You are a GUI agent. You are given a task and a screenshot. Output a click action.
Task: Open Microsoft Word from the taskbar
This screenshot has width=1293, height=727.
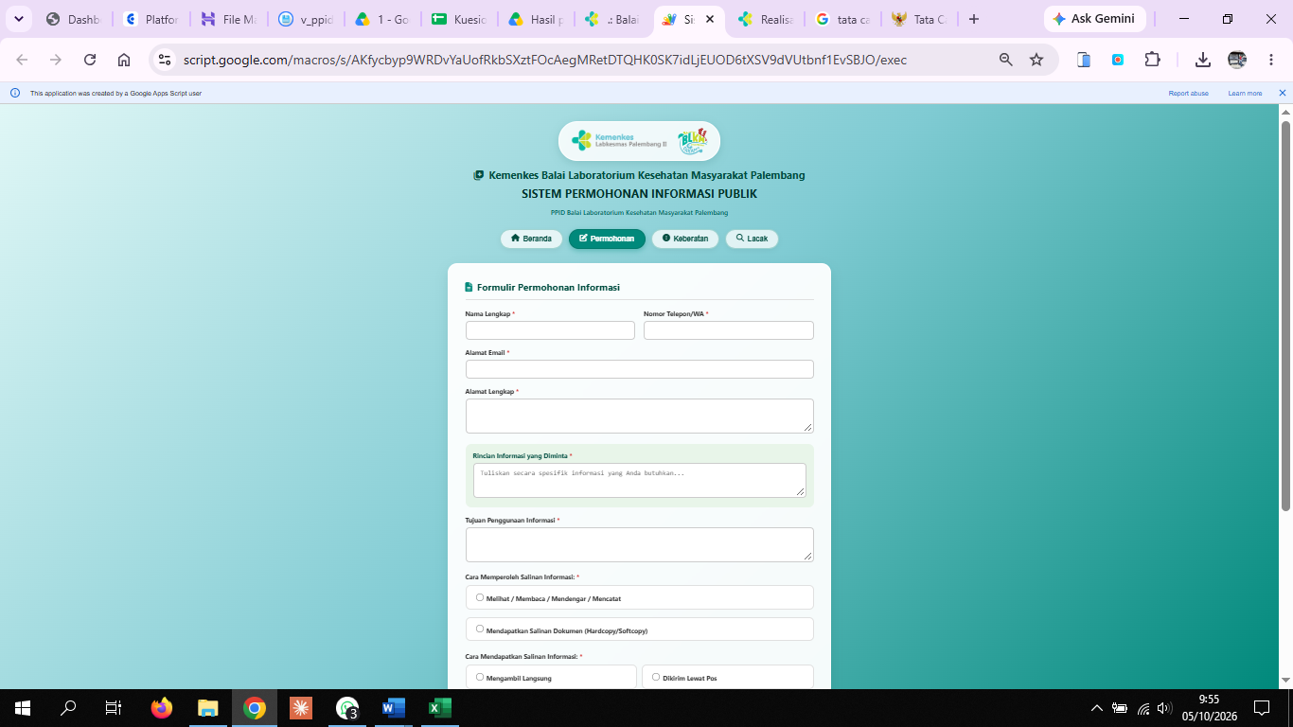click(393, 708)
